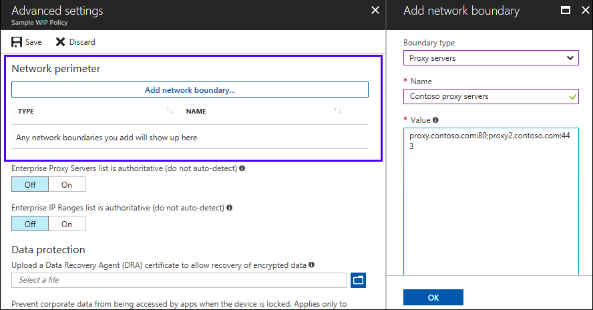Sort boundaries by NAME column

pos(337,111)
